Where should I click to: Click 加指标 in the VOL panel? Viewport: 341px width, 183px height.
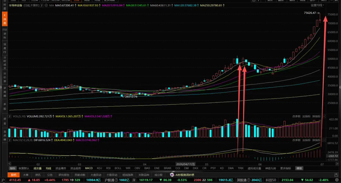point(306,116)
